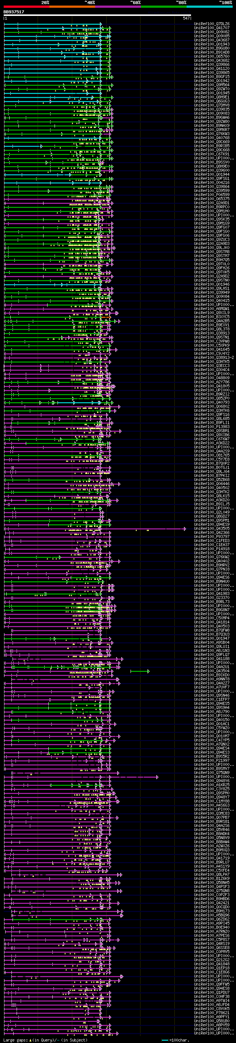Open hit UniRef100_B1Z6K9
236x1043 pixels.
pos(212,879)
